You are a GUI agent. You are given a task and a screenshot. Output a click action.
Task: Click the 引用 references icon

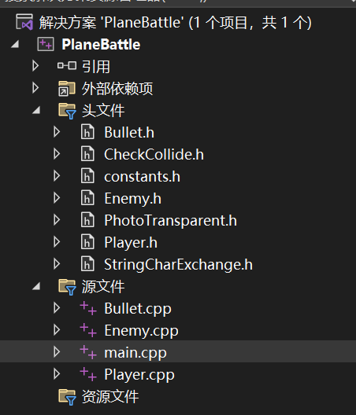pyautogui.click(x=67, y=66)
